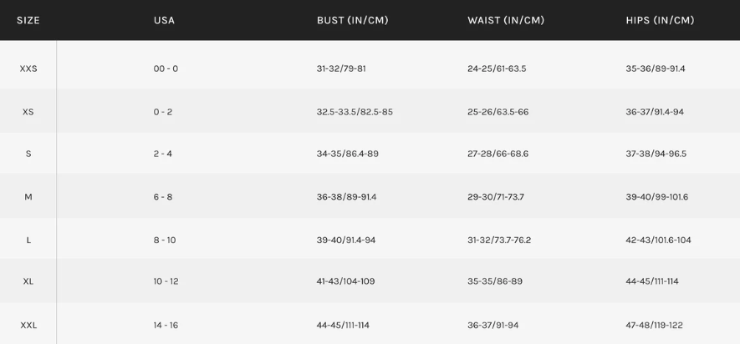
Task: Select bust value 32.5-33.5/82.5-85
Action: click(355, 112)
